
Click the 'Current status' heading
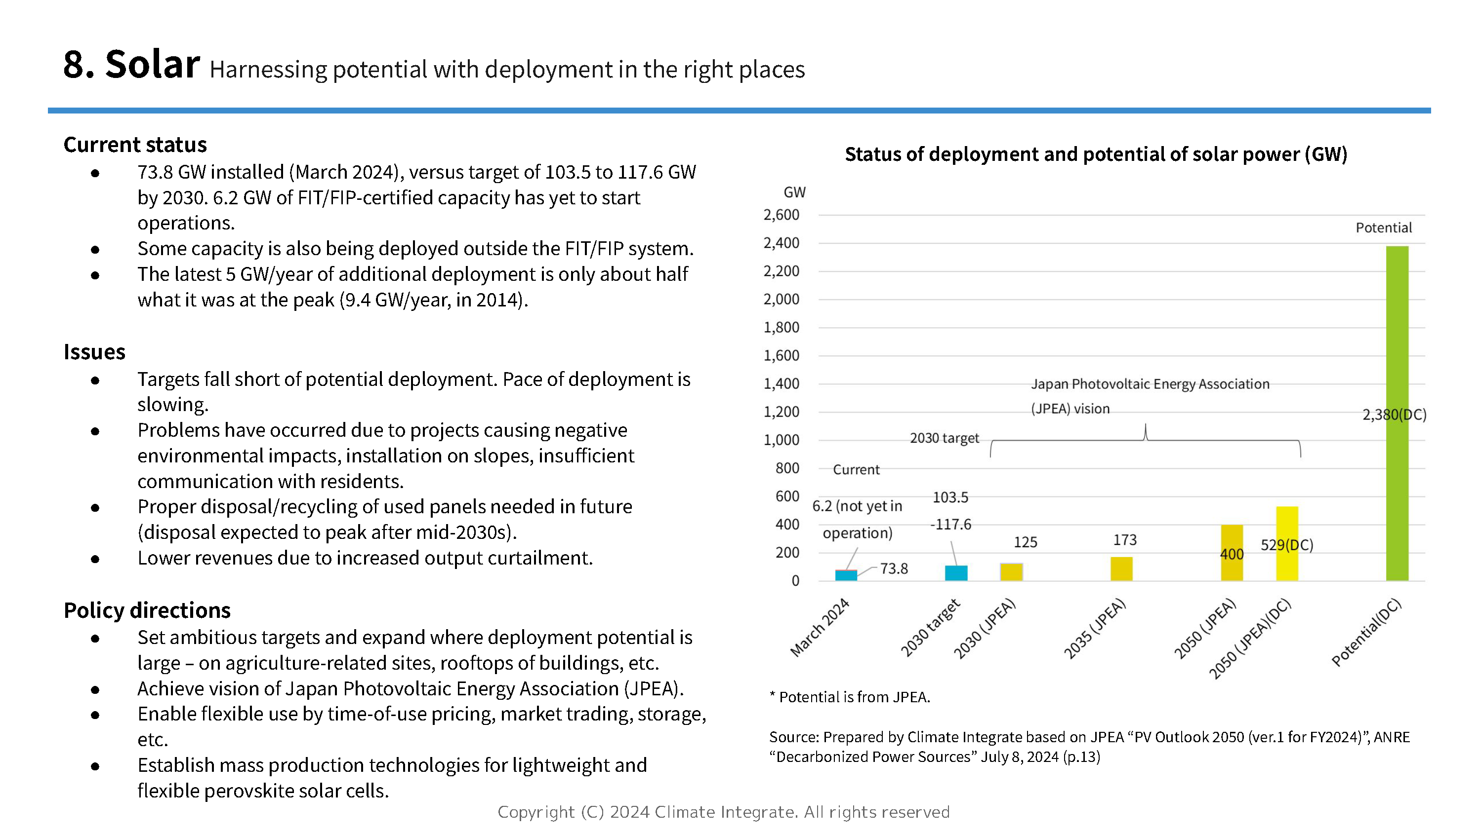click(135, 144)
